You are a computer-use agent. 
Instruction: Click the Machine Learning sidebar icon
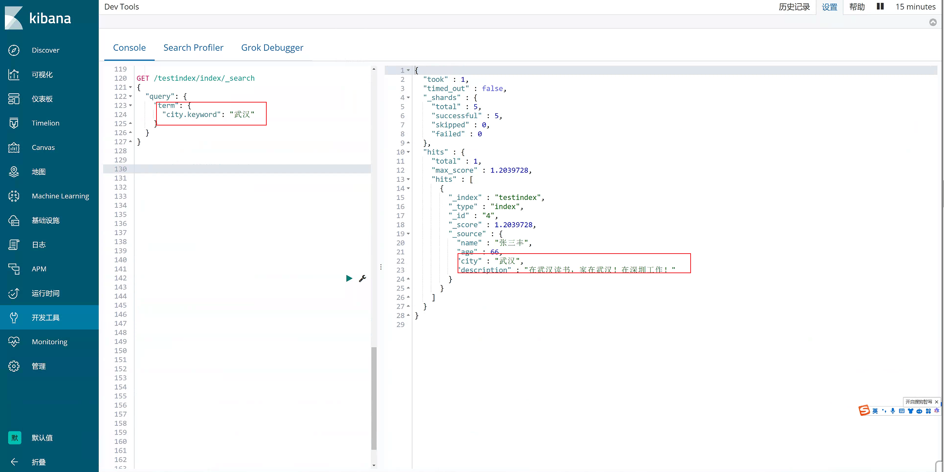(14, 196)
